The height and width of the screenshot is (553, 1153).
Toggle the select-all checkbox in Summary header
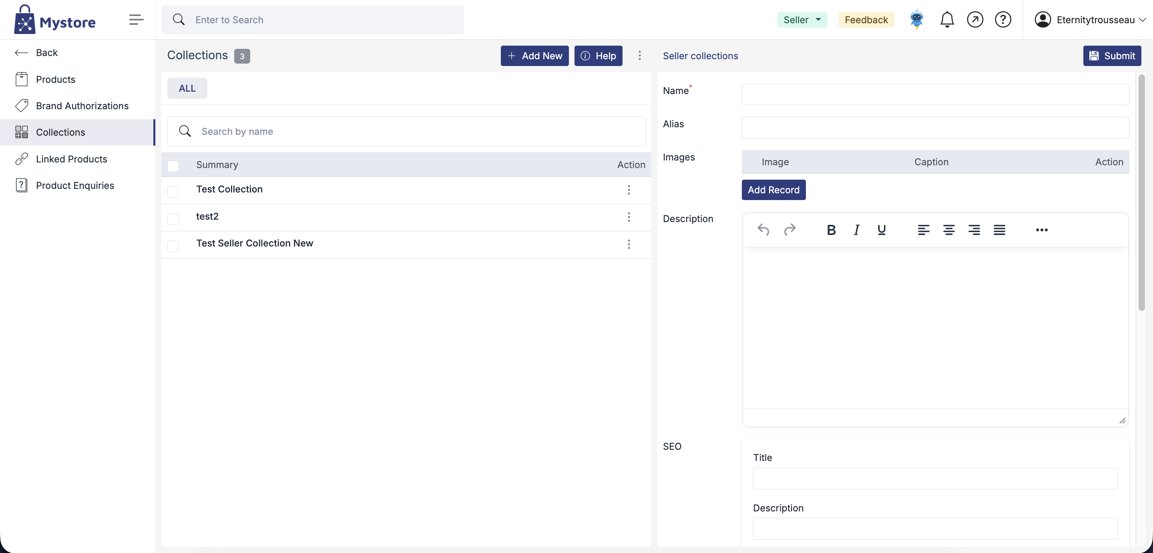[x=173, y=166]
